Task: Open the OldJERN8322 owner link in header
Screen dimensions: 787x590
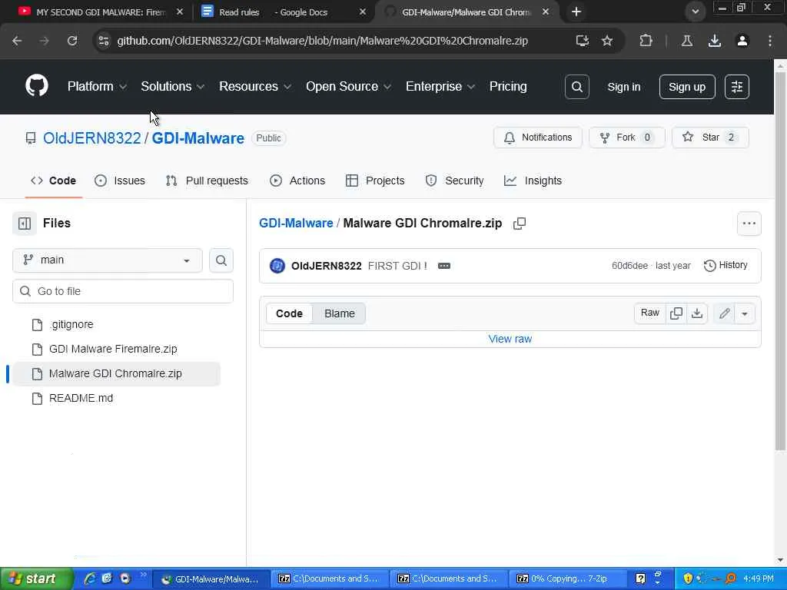Action: pyautogui.click(x=92, y=138)
